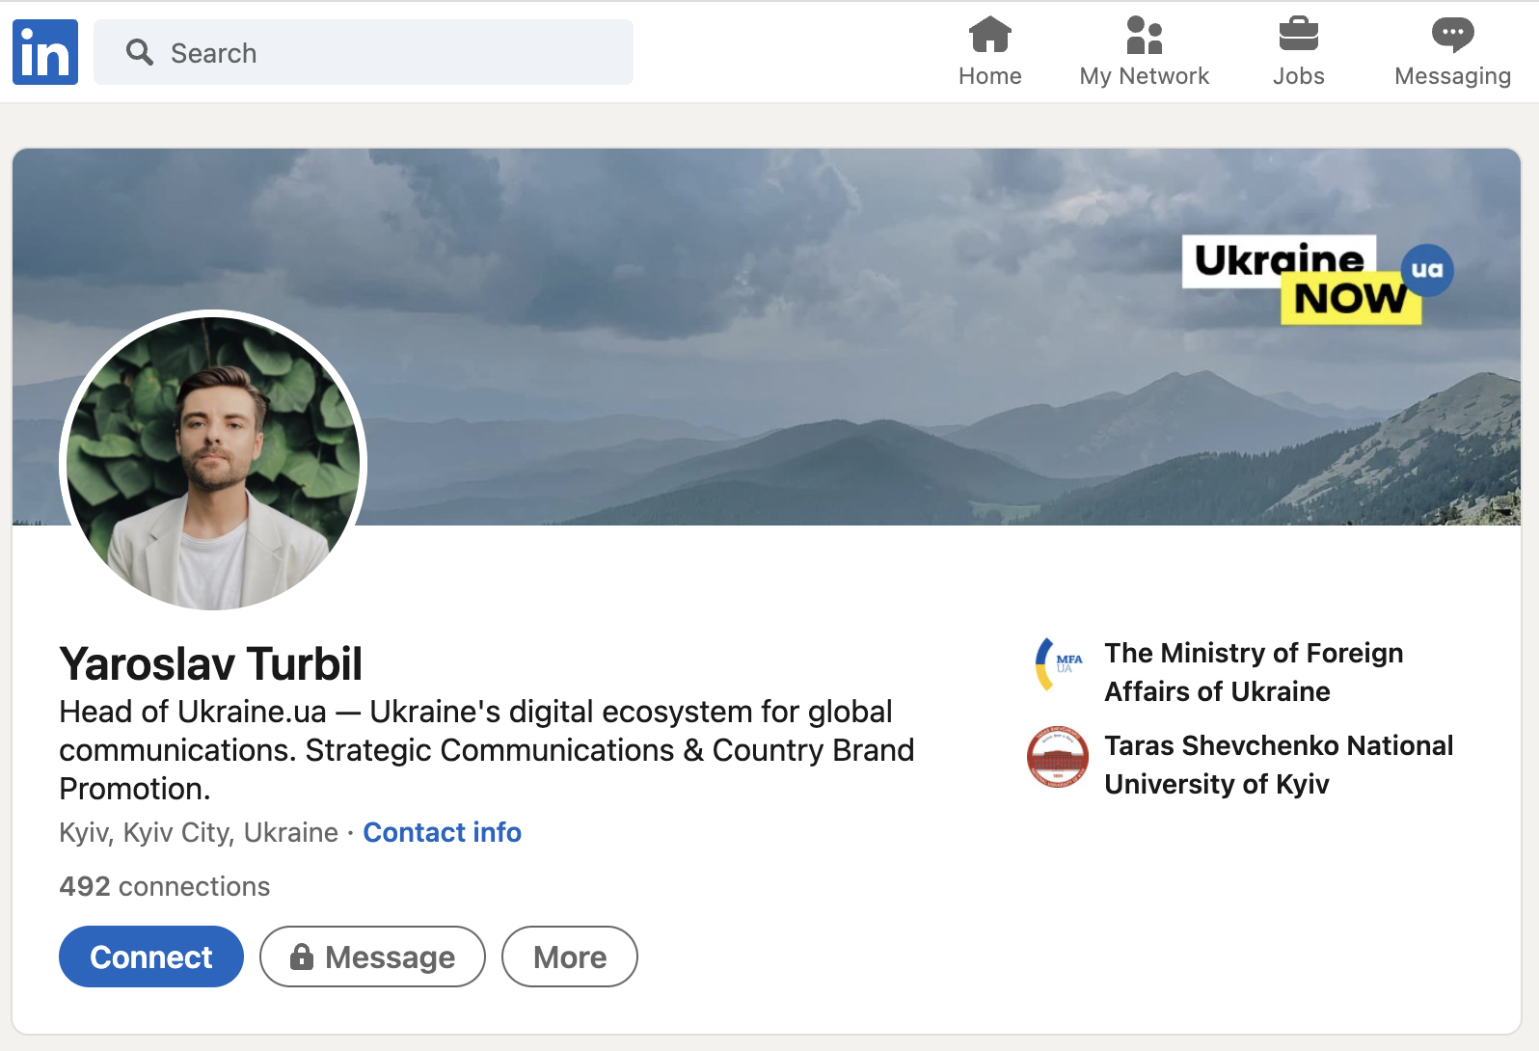Type in the Search input field
This screenshot has height=1051, width=1539.
tap(386, 52)
